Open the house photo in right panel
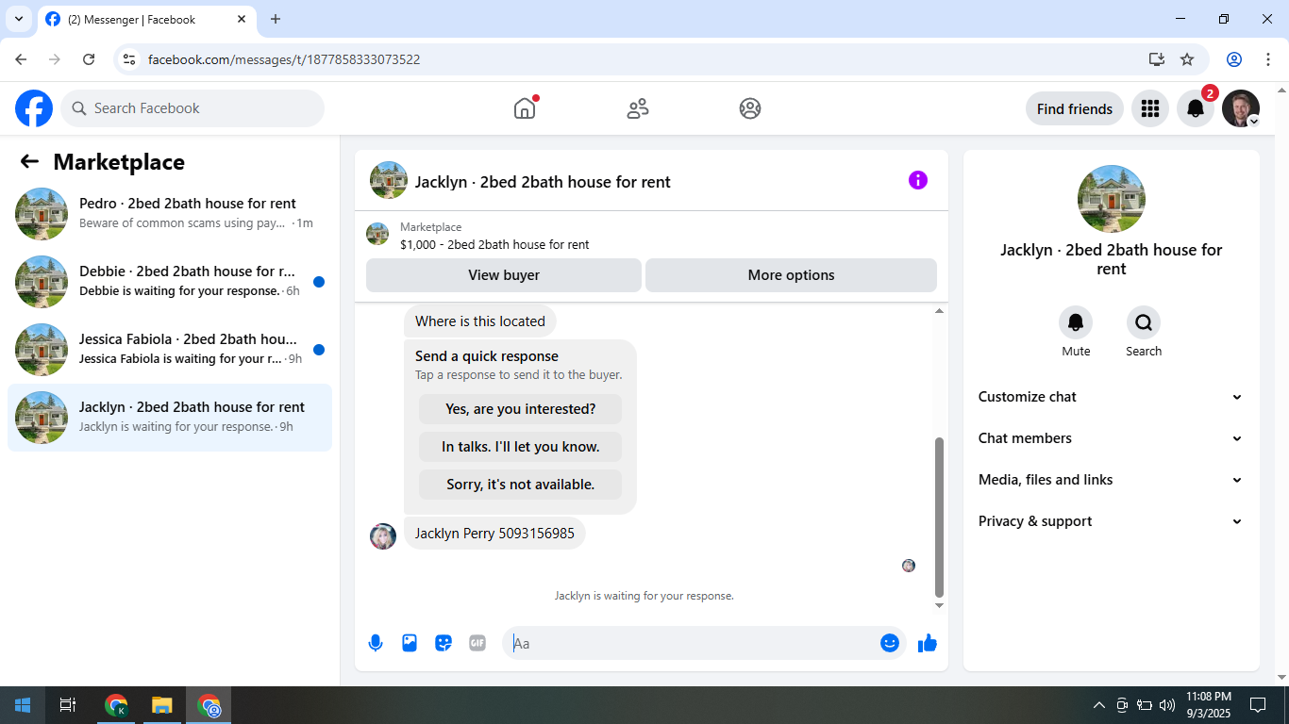1289x724 pixels. (x=1112, y=199)
